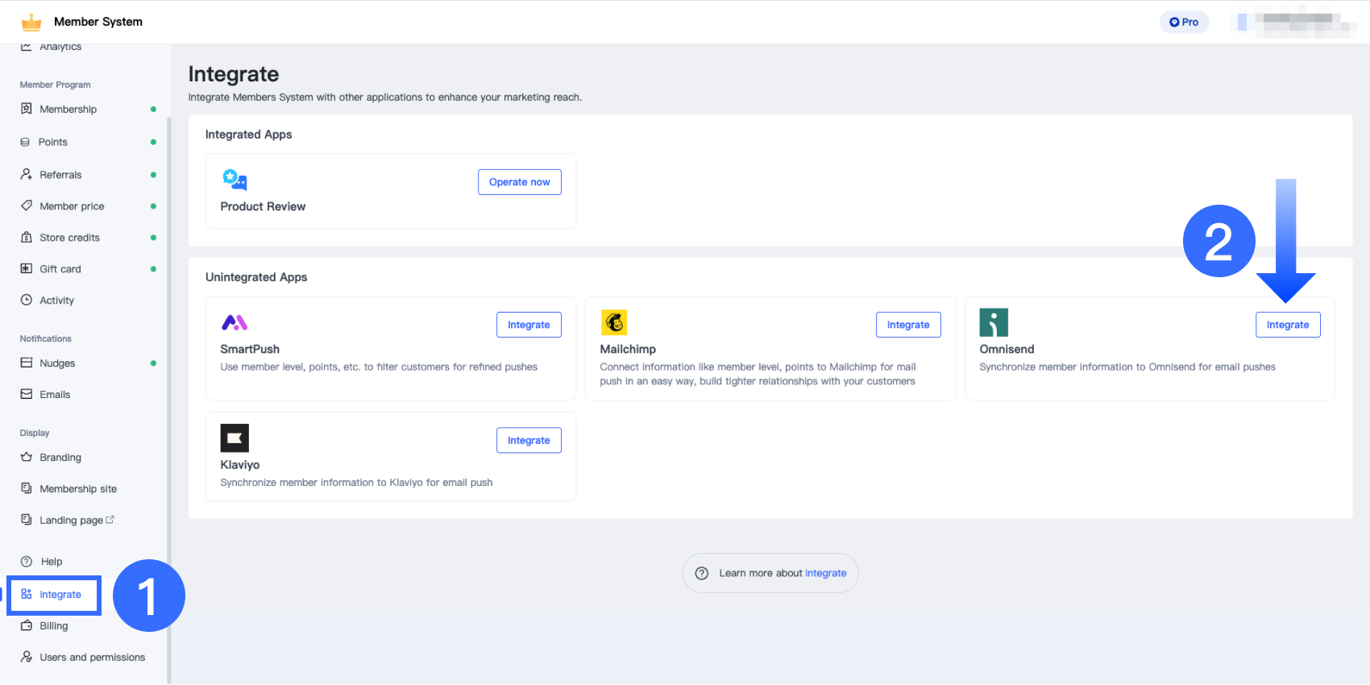1370x685 pixels.
Task: Open the Membership menu item
Action: tap(68, 110)
